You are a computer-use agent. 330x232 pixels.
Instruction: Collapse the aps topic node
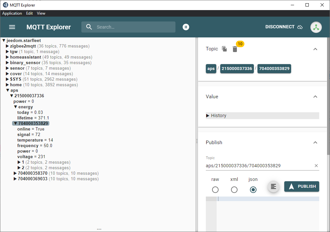pyautogui.click(x=8, y=90)
